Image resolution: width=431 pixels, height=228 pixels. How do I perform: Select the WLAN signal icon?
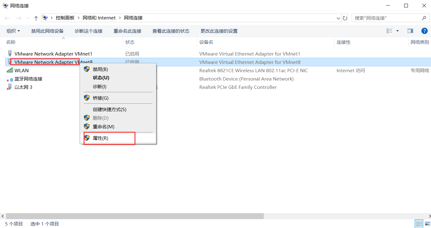pyautogui.click(x=10, y=70)
